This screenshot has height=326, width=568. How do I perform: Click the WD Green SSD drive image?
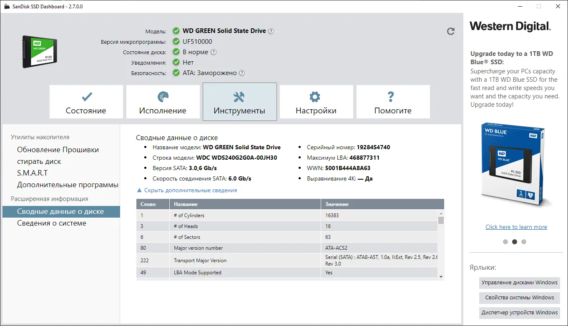tap(40, 51)
